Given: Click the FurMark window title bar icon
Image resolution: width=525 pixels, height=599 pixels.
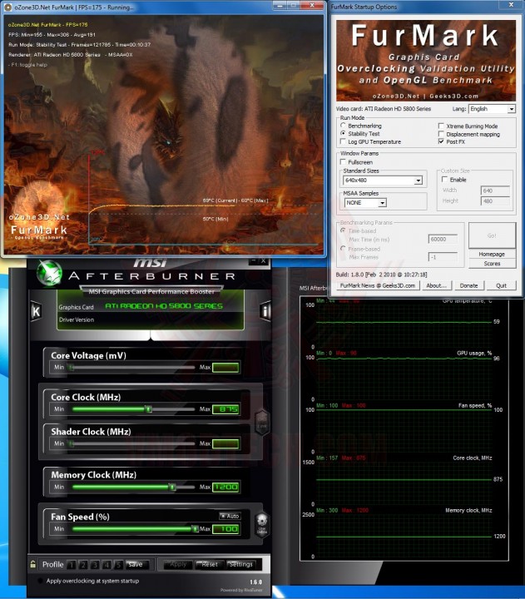Looking at the screenshot, I should tap(7, 7).
